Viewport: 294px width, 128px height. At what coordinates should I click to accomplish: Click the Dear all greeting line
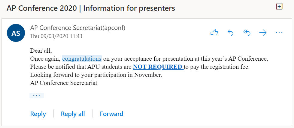pyautogui.click(x=41, y=51)
